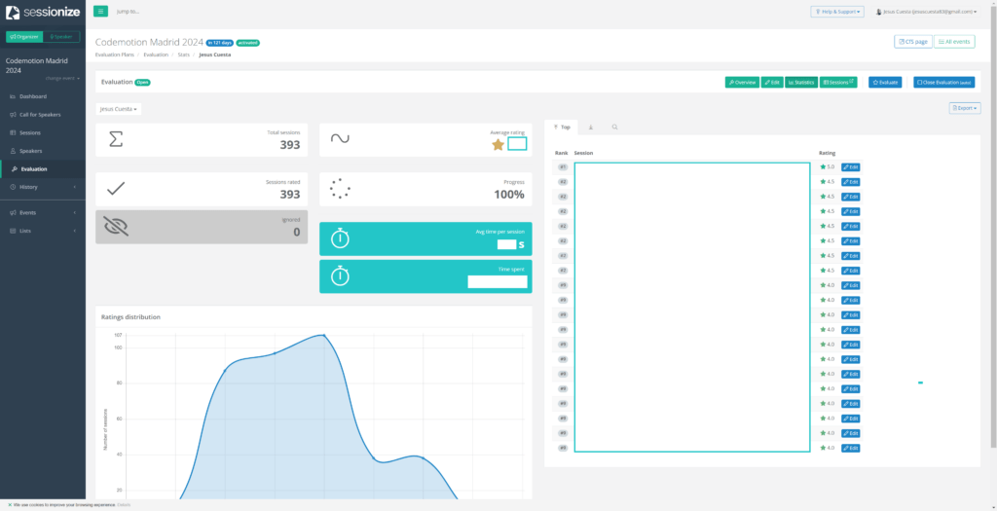
Task: Click the 'Codemotion Madrid 2024' page title
Action: point(149,43)
